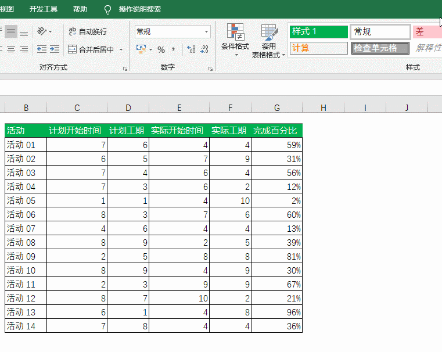Click the text orientation icon
Screen dimensions: 442x352
[x=42, y=31]
